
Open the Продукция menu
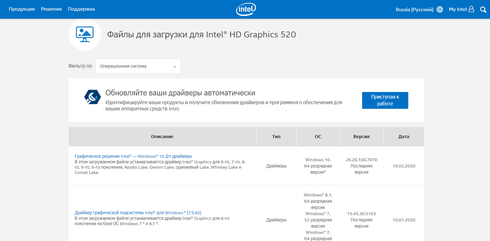click(x=22, y=9)
